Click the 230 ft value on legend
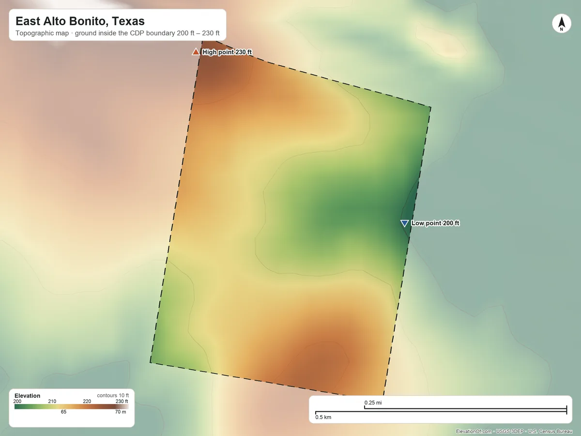581x436 pixels. [122, 401]
